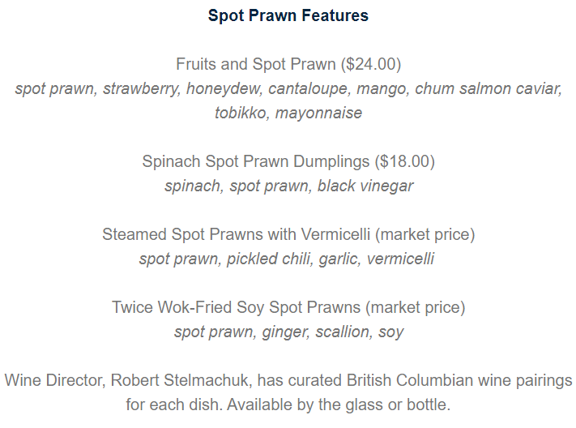The width and height of the screenshot is (576, 428).
Task: Click the first market price label
Action: click(425, 234)
